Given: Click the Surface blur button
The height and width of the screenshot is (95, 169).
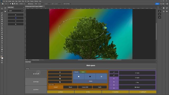Looking at the screenshot, I should (x=36, y=89).
